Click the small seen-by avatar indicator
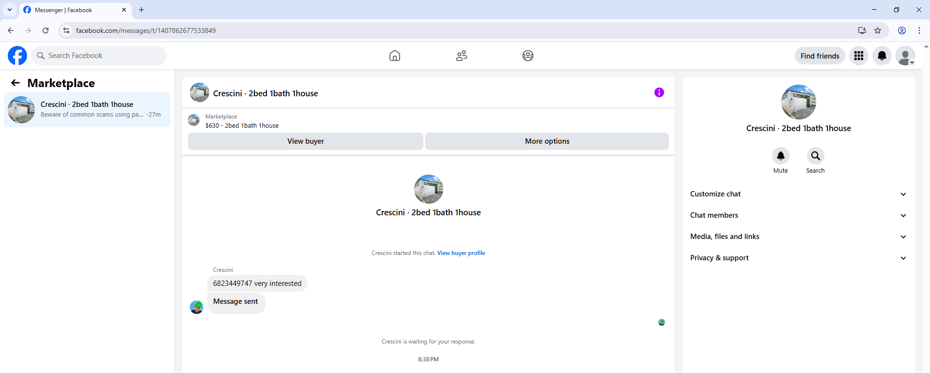The image size is (930, 373). click(662, 322)
